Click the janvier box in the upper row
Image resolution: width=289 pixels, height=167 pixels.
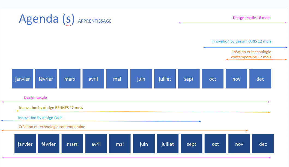click(x=22, y=79)
